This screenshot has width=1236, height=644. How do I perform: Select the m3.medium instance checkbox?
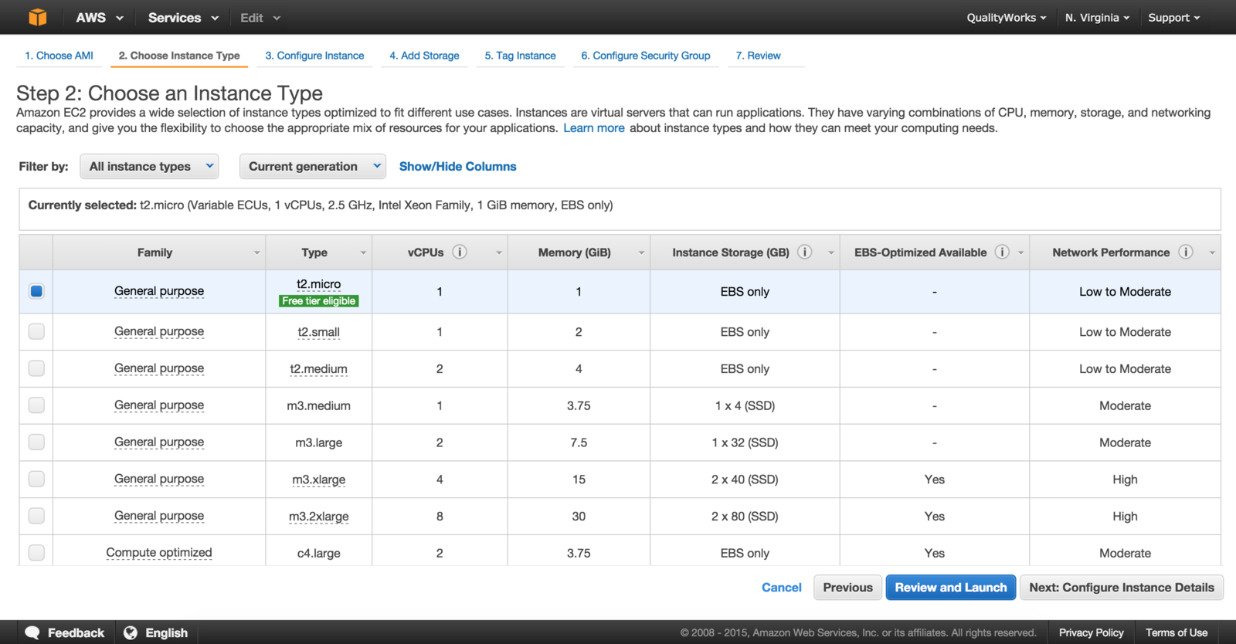[36, 405]
